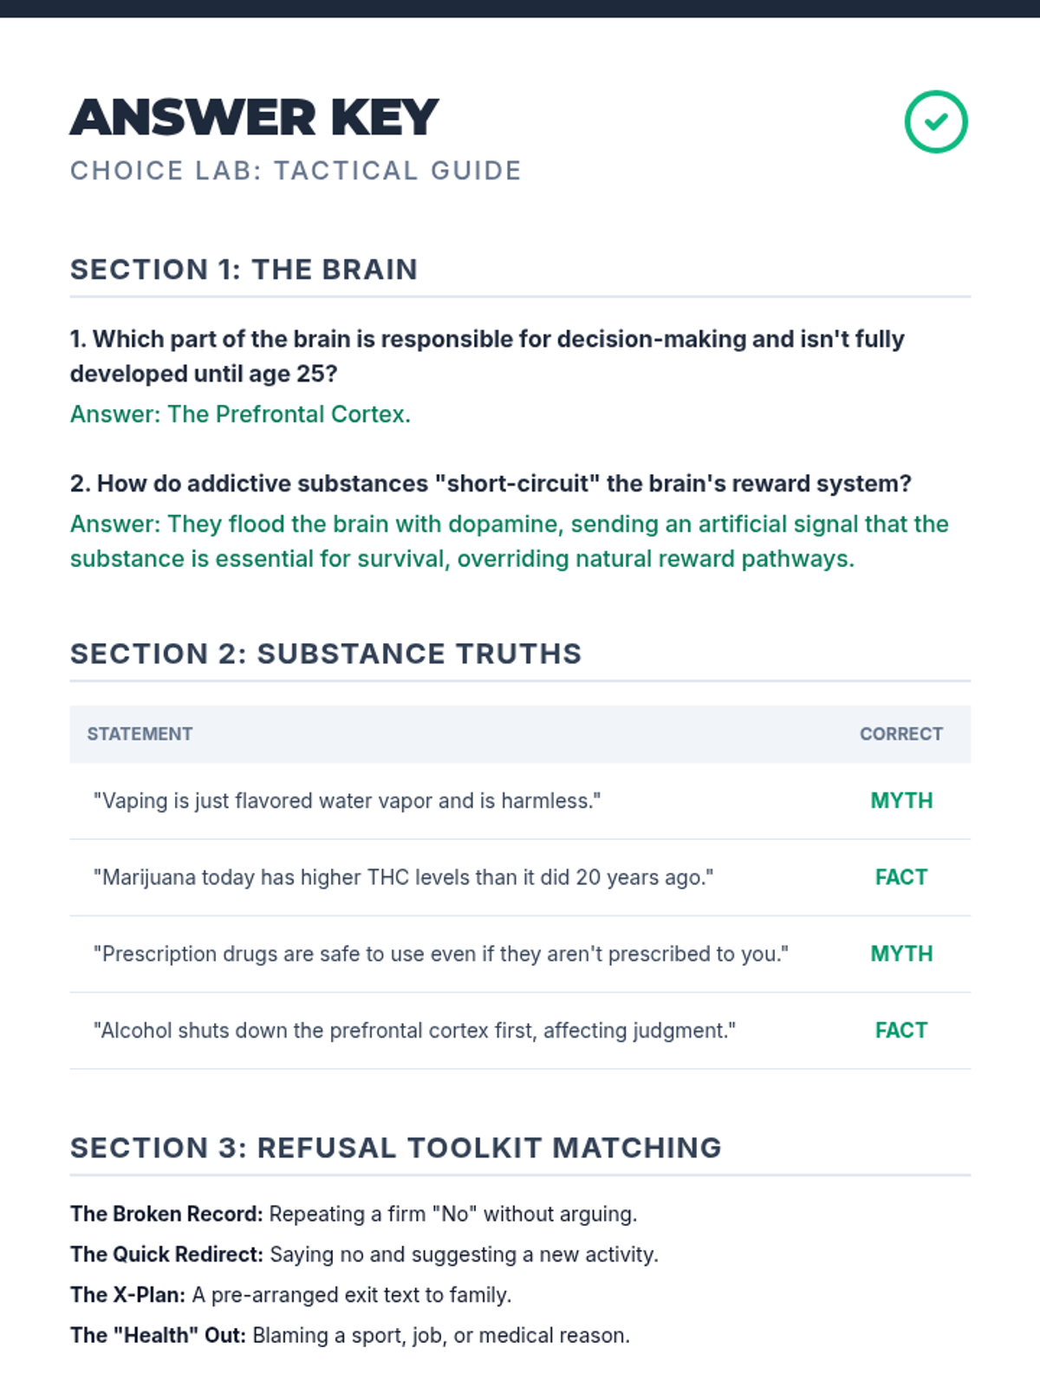Click the green checkmark circle icon
Image resolution: width=1040 pixels, height=1387 pixels.
tap(936, 122)
